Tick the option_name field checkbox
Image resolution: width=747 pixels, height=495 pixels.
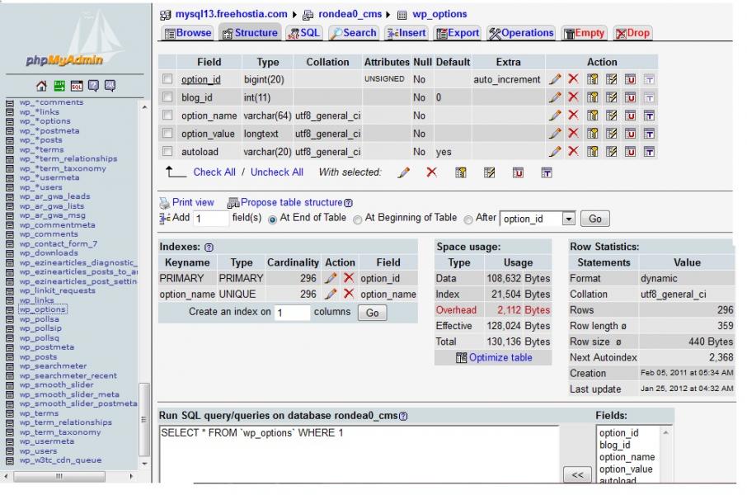[x=167, y=115]
